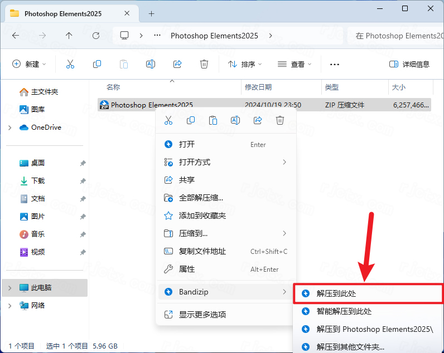Click the ZIP file icon of Photoshop Elements2025

[x=104, y=105]
